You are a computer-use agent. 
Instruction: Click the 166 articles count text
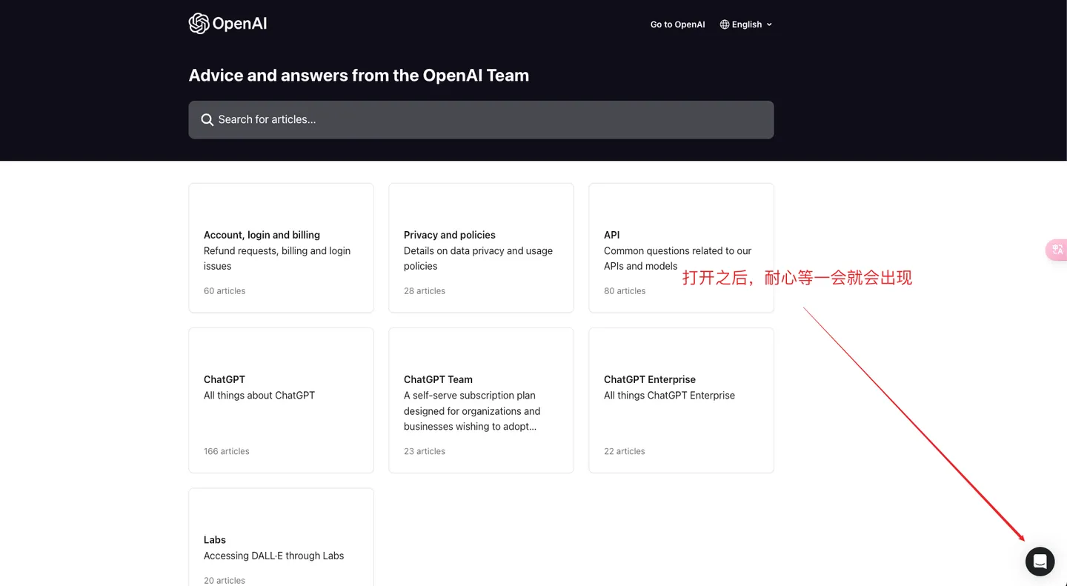point(227,451)
